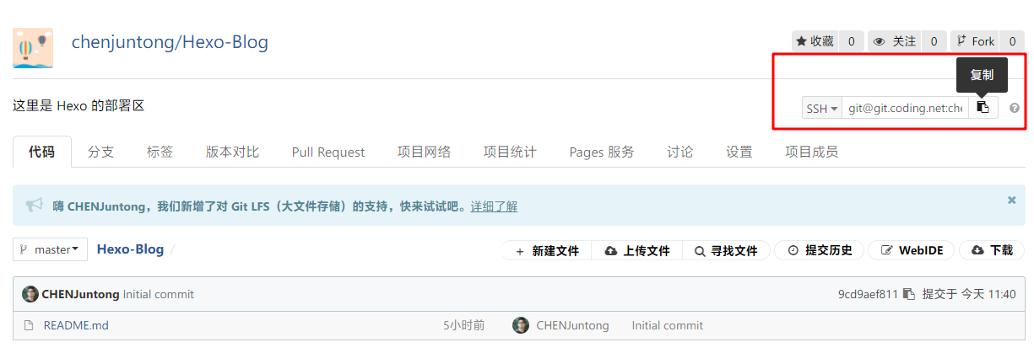Image resolution: width=1034 pixels, height=353 pixels.
Task: Click the 上传文件 upload button
Action: click(637, 250)
